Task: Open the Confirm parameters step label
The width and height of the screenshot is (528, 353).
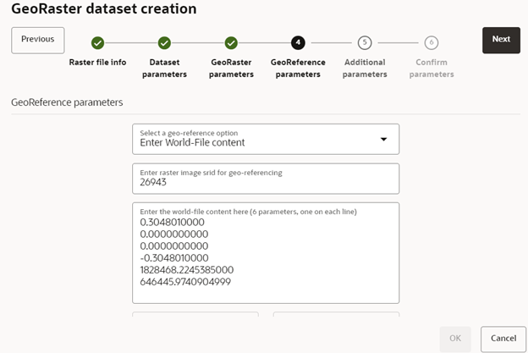Action: [432, 69]
